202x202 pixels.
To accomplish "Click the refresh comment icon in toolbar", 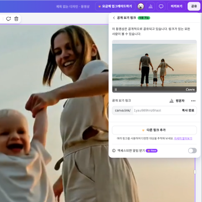I will click(8, 19).
